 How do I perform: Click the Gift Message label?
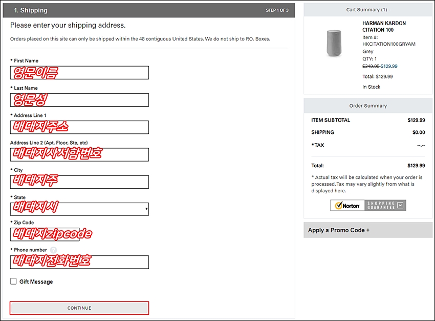coord(36,282)
